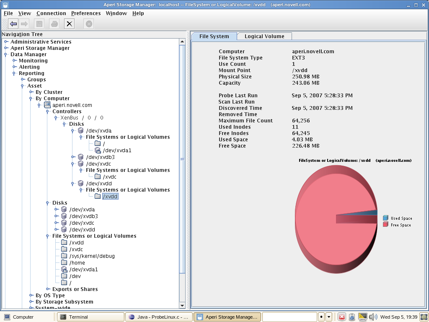
Task: Switch to the Logical Volume tab
Action: tap(264, 36)
